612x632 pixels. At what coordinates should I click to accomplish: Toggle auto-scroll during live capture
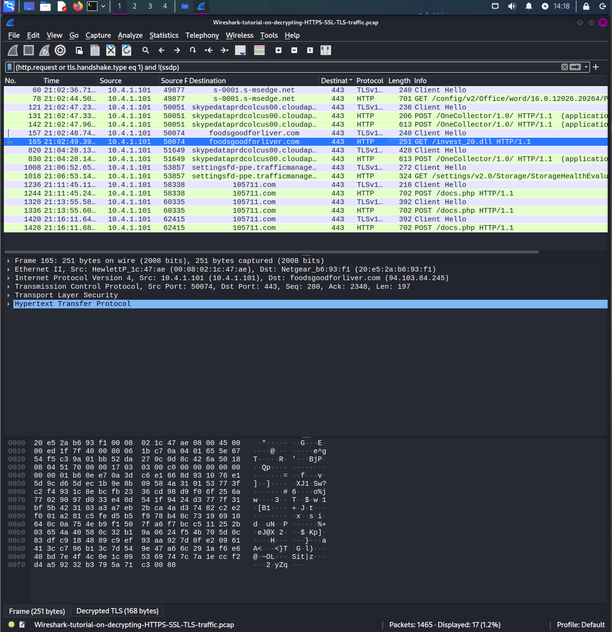click(240, 50)
